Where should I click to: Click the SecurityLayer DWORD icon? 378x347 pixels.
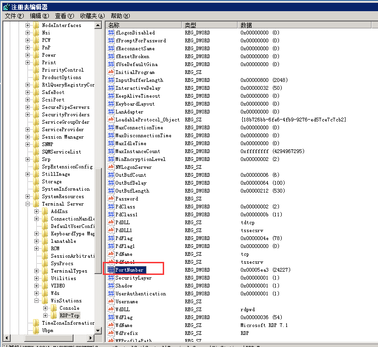pos(111,278)
